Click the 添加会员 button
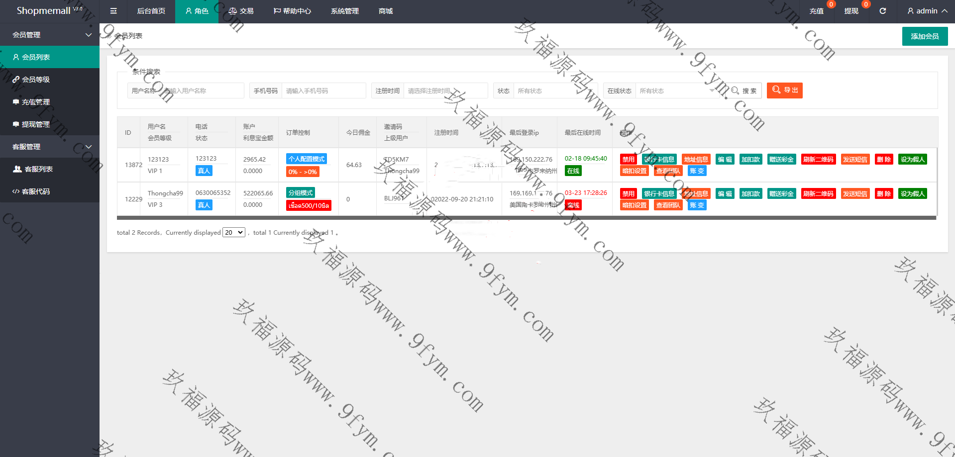 pyautogui.click(x=924, y=36)
